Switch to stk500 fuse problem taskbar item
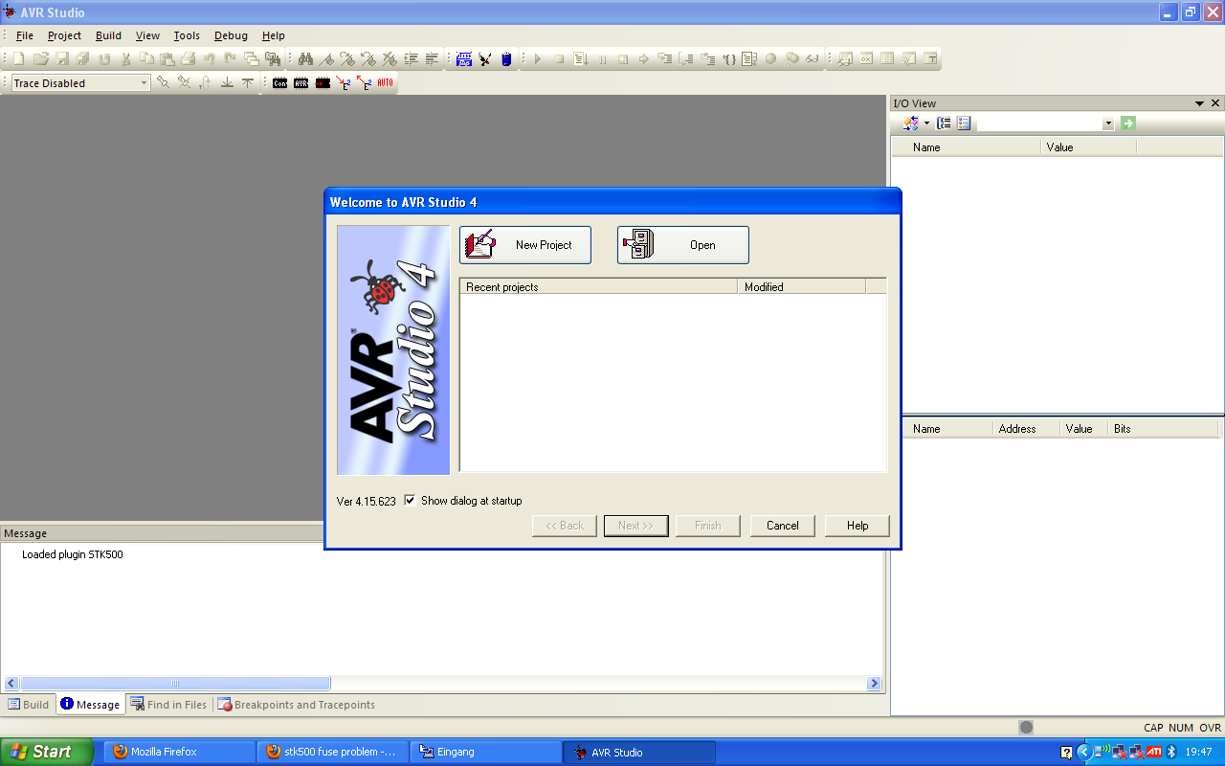The image size is (1225, 766). [332, 752]
